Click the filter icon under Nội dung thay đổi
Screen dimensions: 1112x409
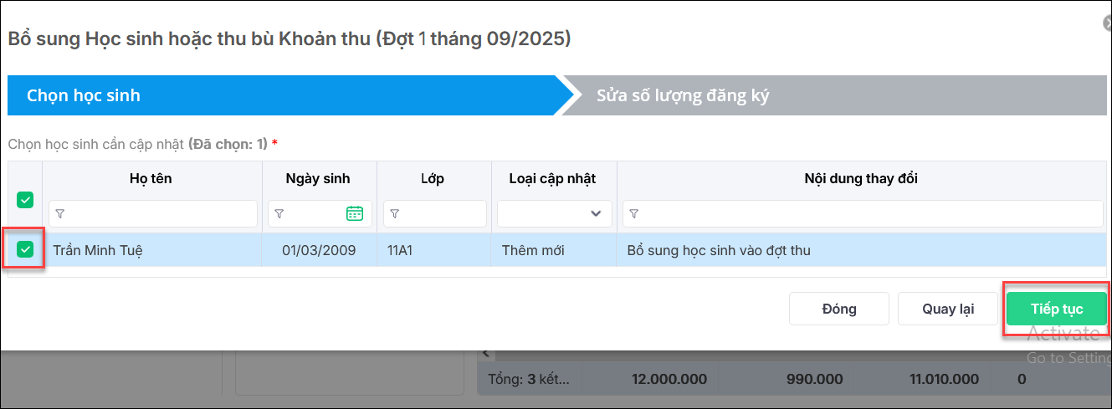[x=634, y=214]
